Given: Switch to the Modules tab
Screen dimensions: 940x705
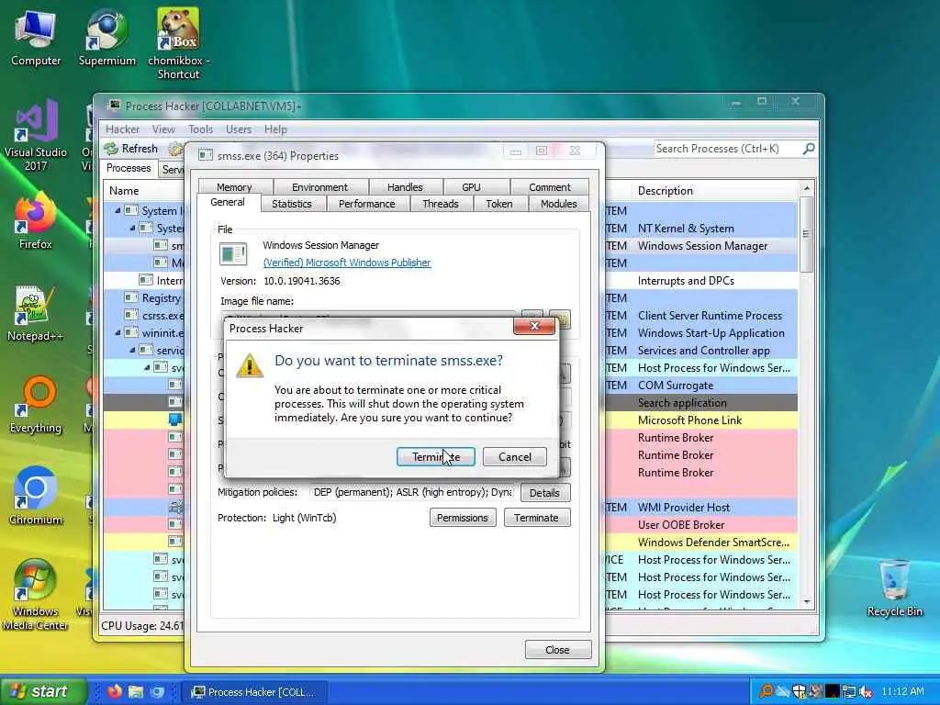Looking at the screenshot, I should 558,204.
